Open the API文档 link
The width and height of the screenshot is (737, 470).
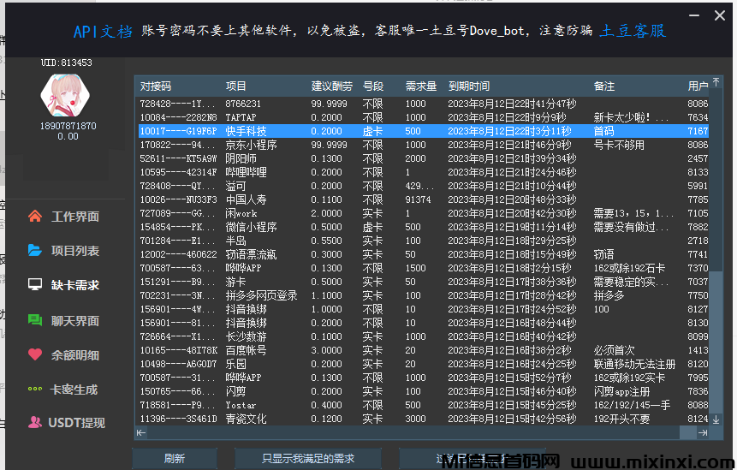(103, 31)
